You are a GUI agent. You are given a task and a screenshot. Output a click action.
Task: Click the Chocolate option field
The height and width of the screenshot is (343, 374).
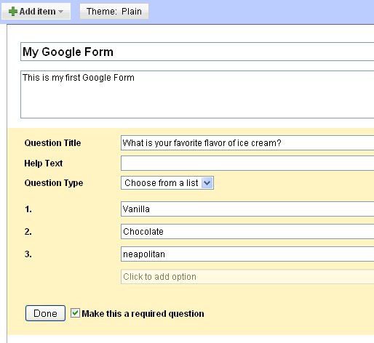(247, 232)
